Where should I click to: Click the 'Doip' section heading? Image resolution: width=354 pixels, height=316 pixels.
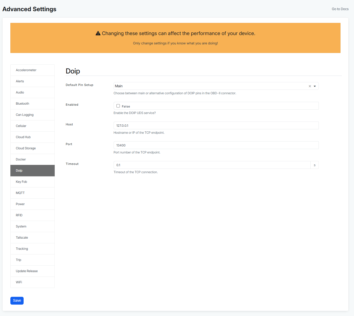pos(73,71)
